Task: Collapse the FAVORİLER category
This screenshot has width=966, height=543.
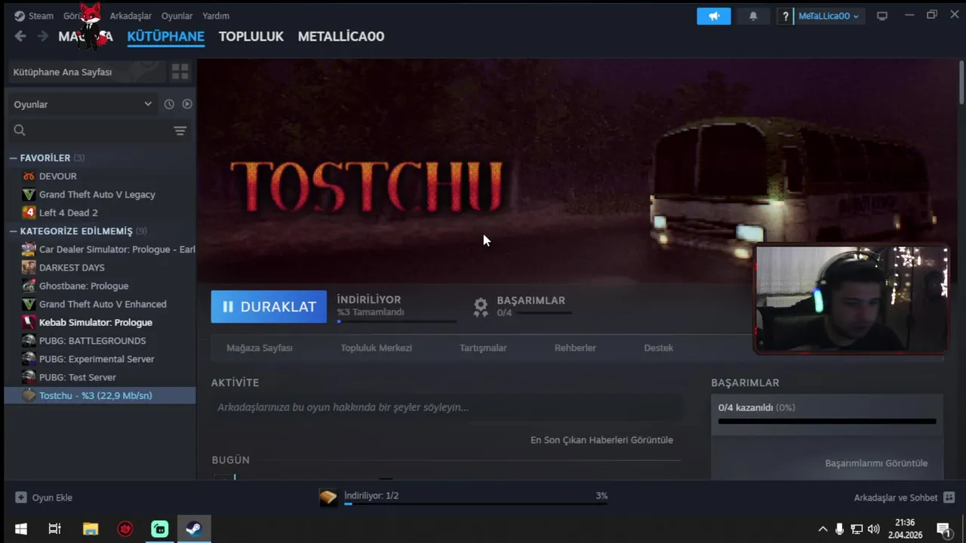Action: point(13,158)
